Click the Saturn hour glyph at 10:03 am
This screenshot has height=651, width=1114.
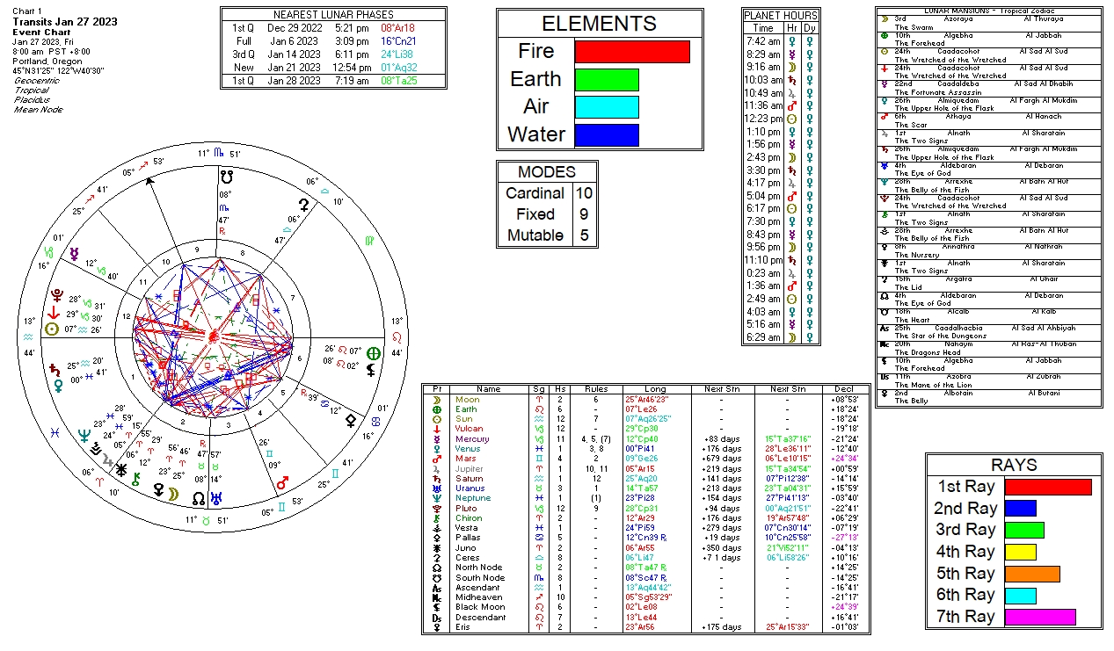pos(793,80)
